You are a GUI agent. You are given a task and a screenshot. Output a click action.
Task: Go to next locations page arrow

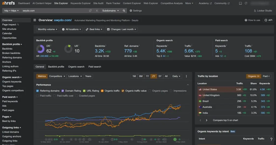point(206,120)
